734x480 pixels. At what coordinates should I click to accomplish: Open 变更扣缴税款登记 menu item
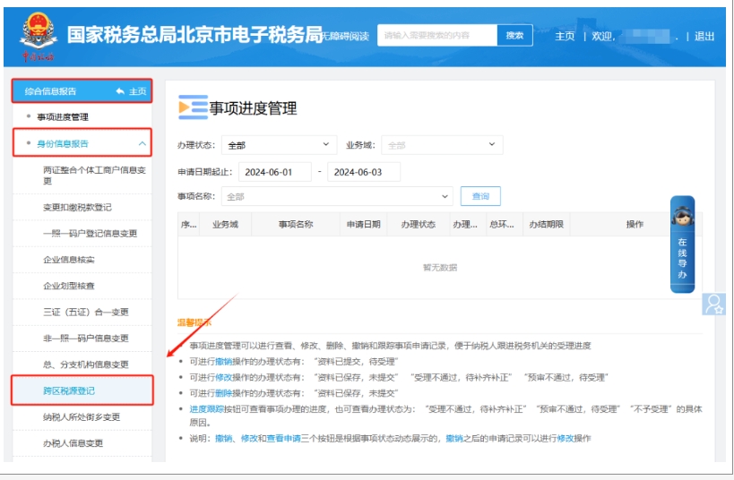click(x=77, y=208)
